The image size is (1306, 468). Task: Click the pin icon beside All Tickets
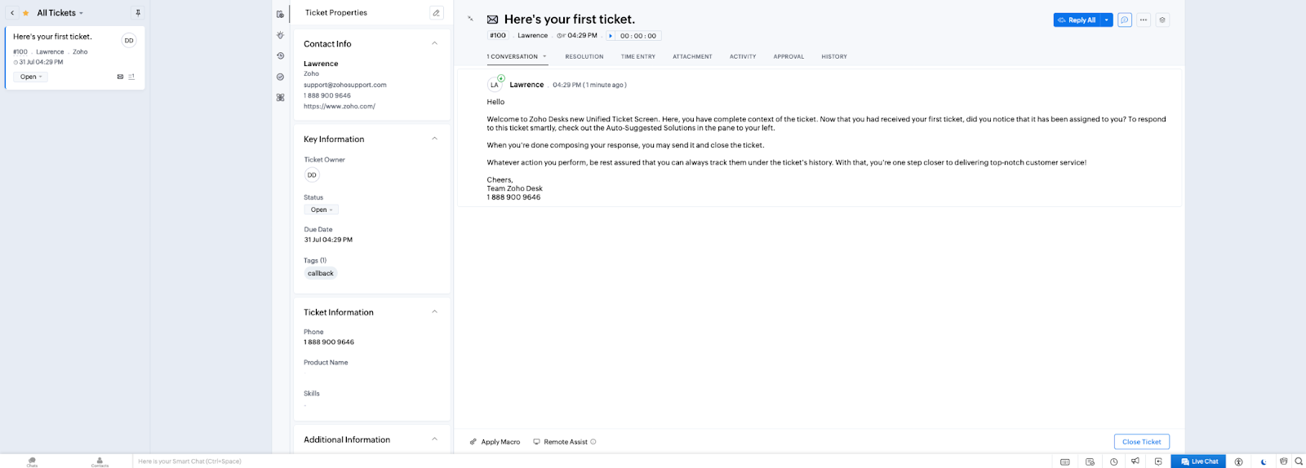tap(138, 13)
